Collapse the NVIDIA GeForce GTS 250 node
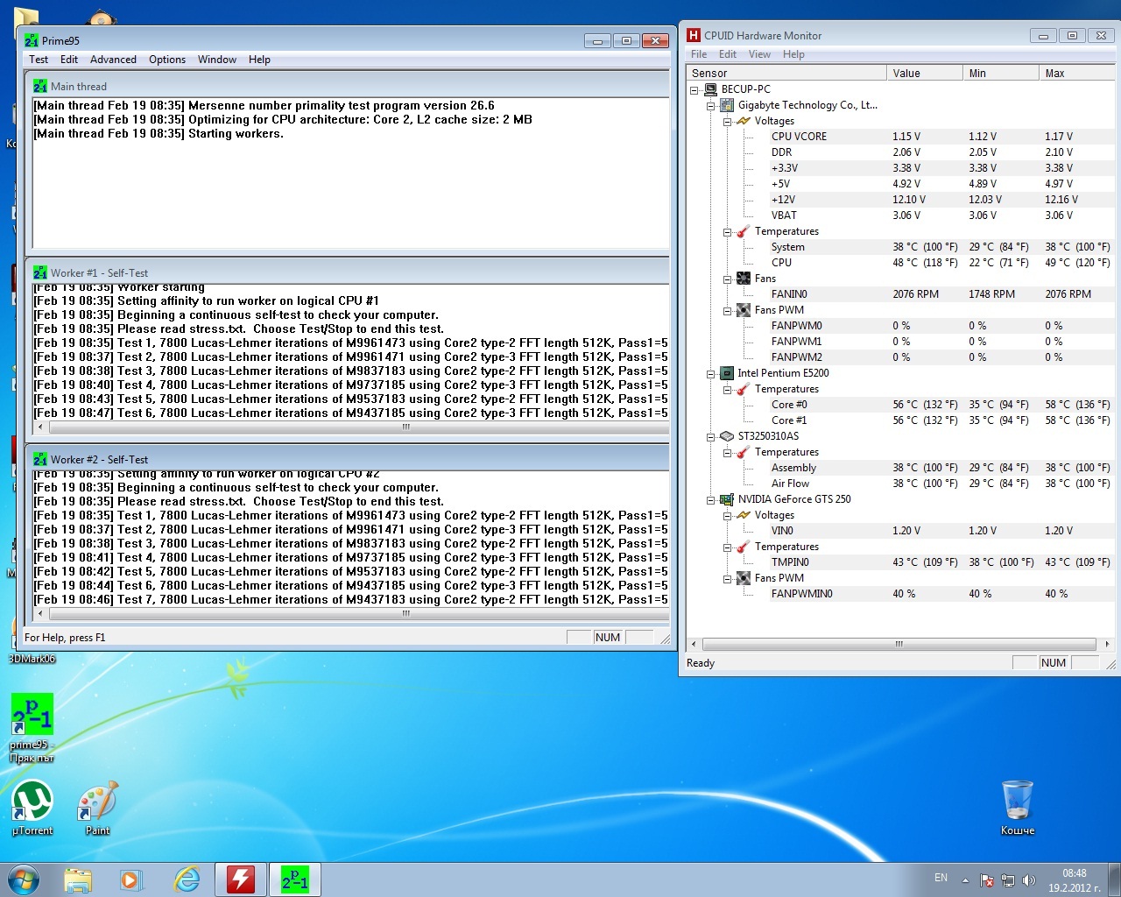1121x897 pixels. 711,499
